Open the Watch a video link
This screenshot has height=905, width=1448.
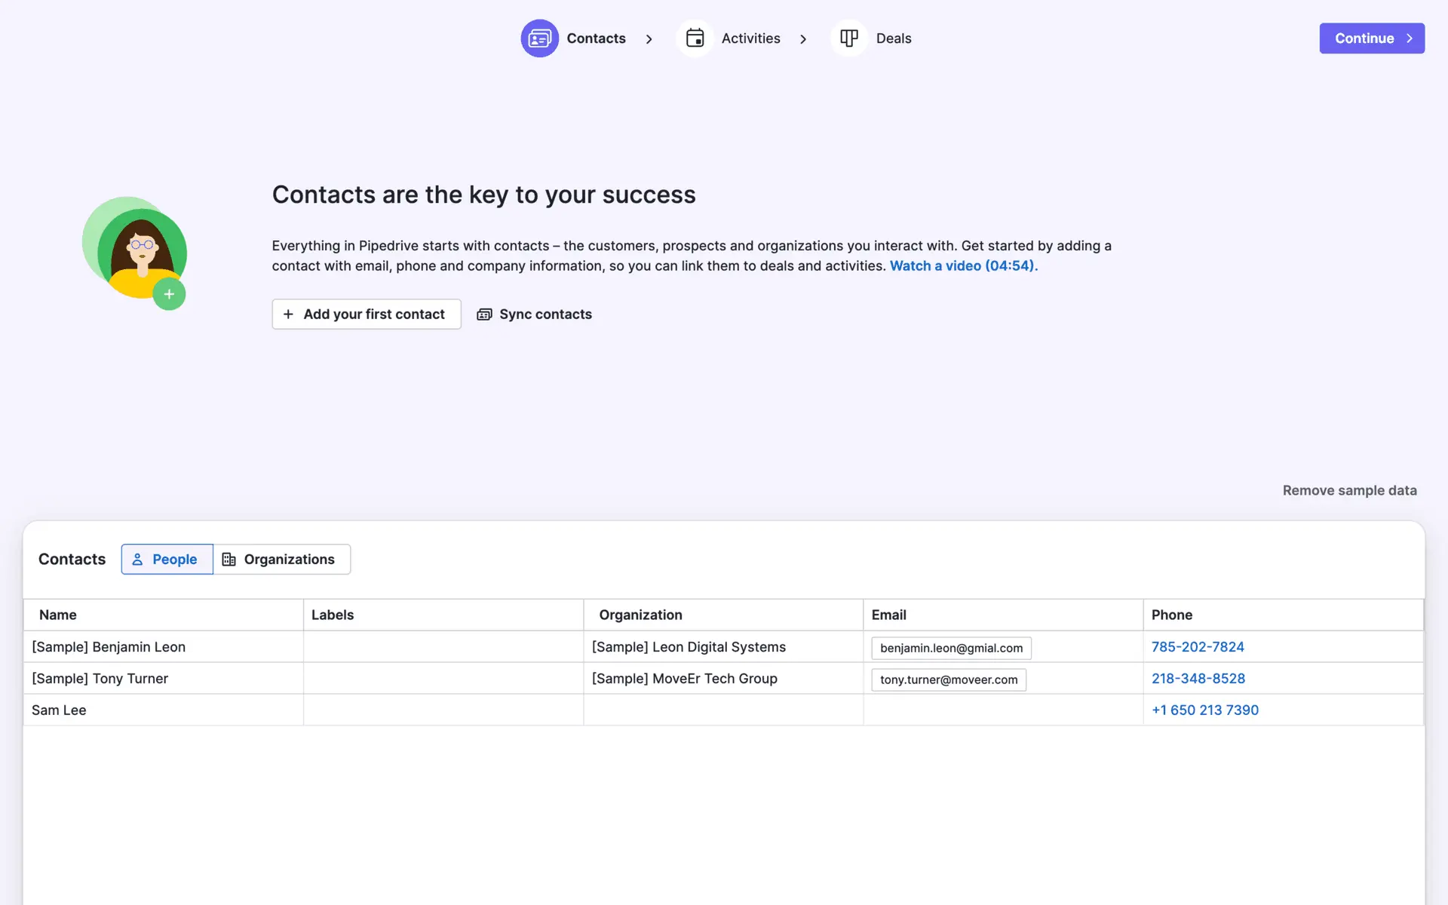point(963,266)
